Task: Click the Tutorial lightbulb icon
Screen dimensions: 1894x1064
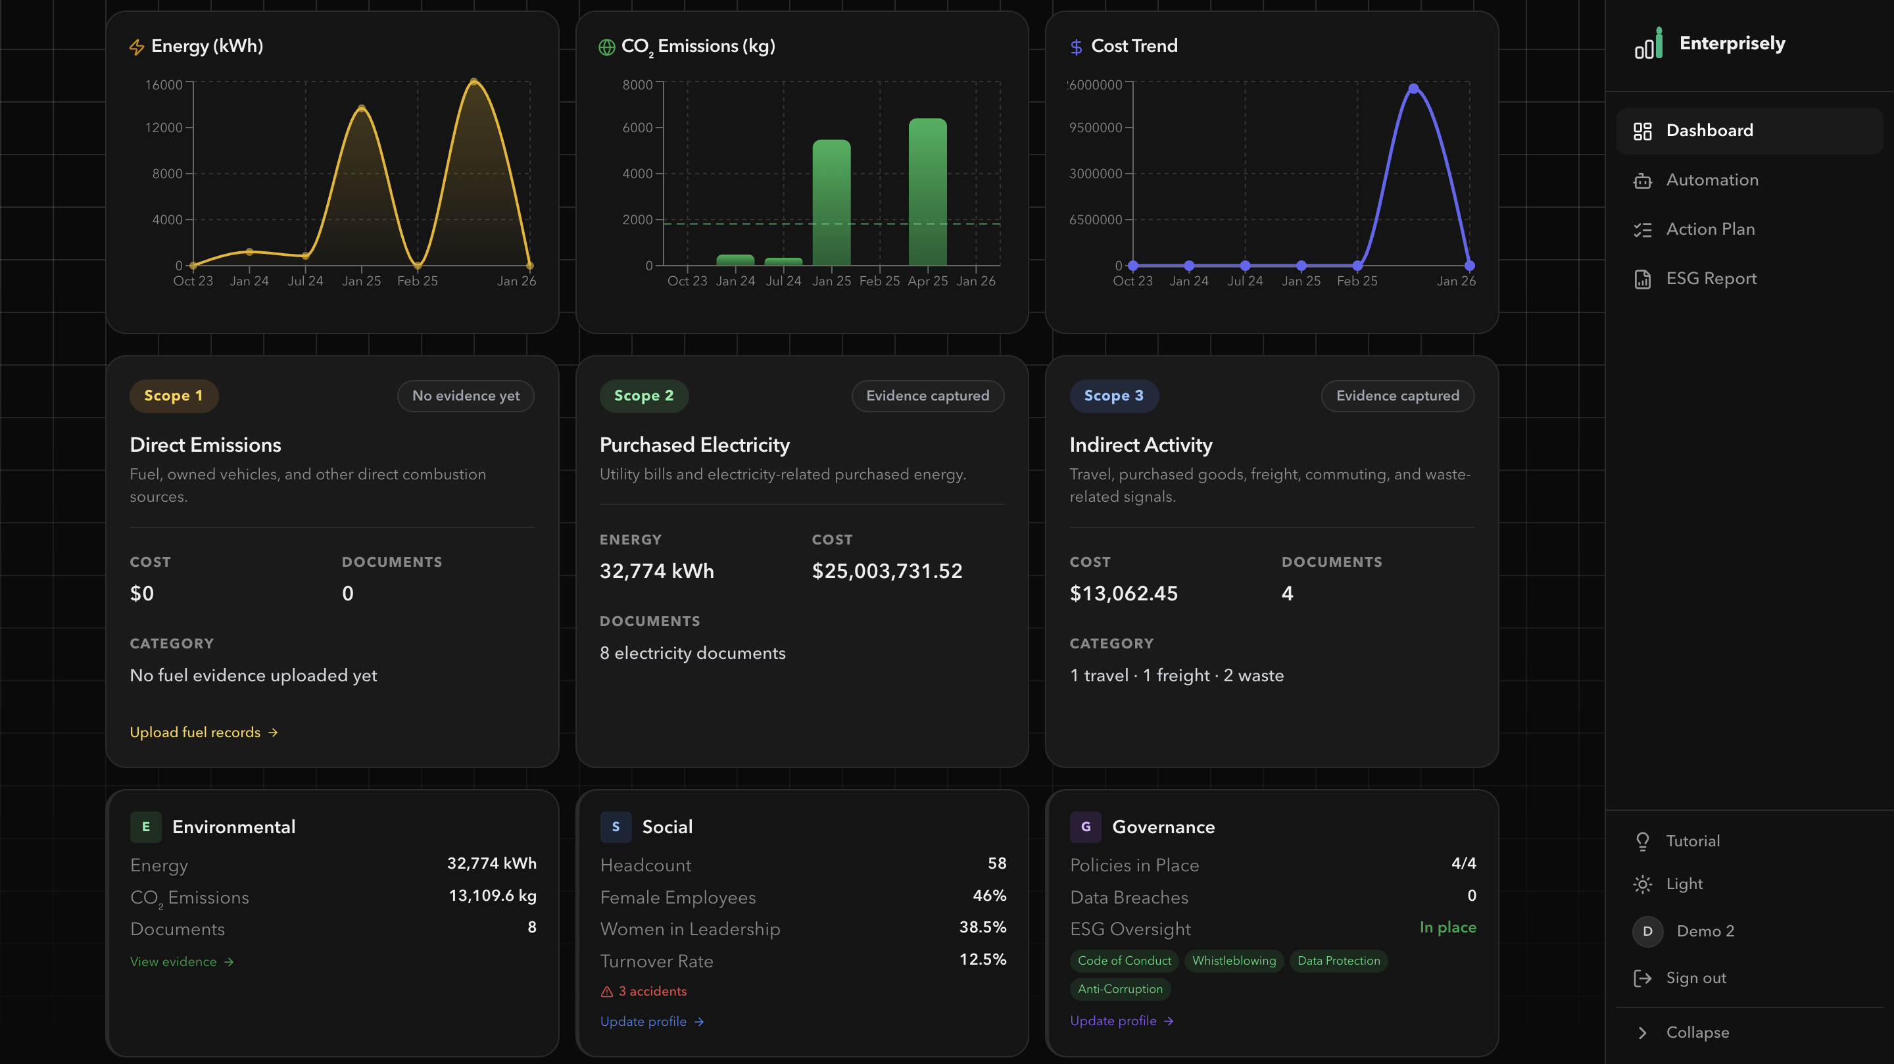Action: [1642, 841]
